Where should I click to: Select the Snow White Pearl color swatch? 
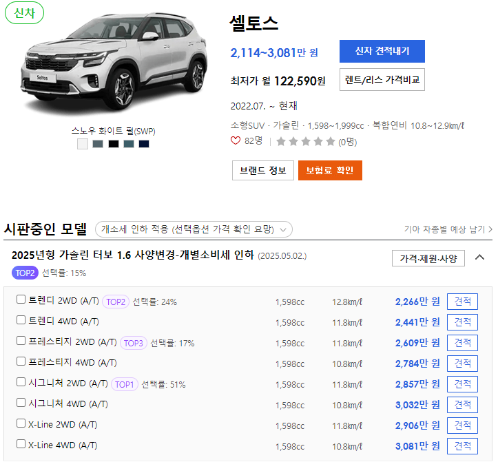click(83, 144)
